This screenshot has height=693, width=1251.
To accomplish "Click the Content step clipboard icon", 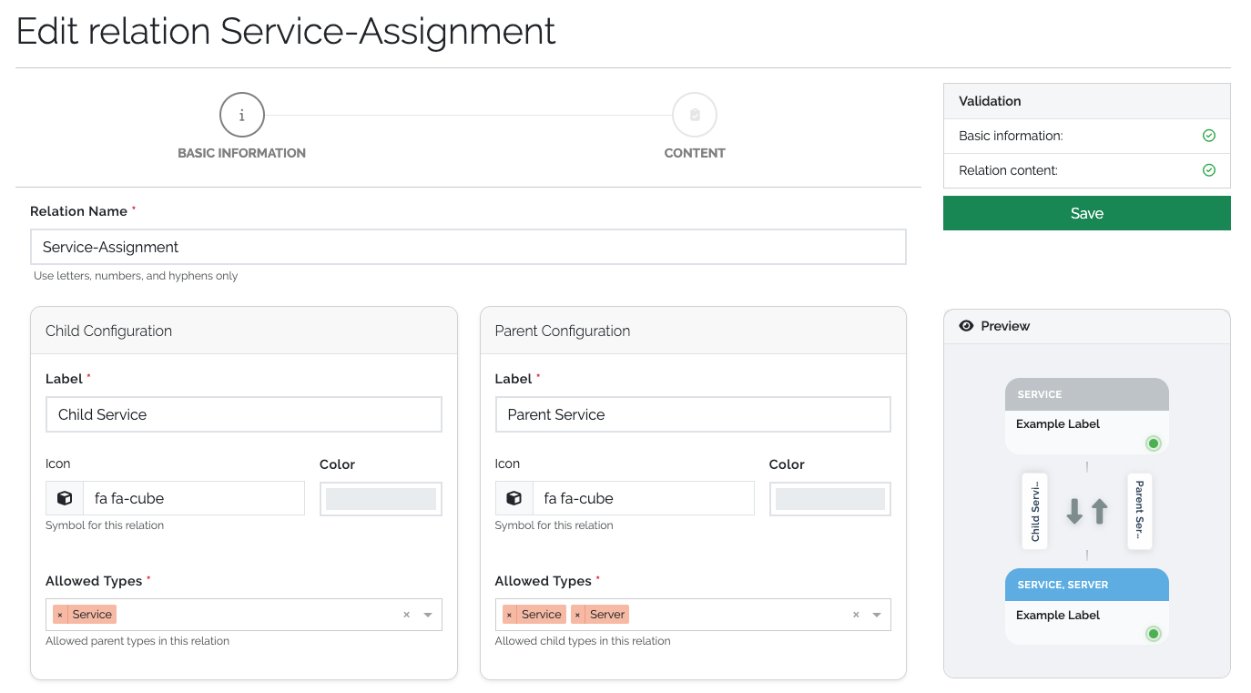I will (695, 116).
